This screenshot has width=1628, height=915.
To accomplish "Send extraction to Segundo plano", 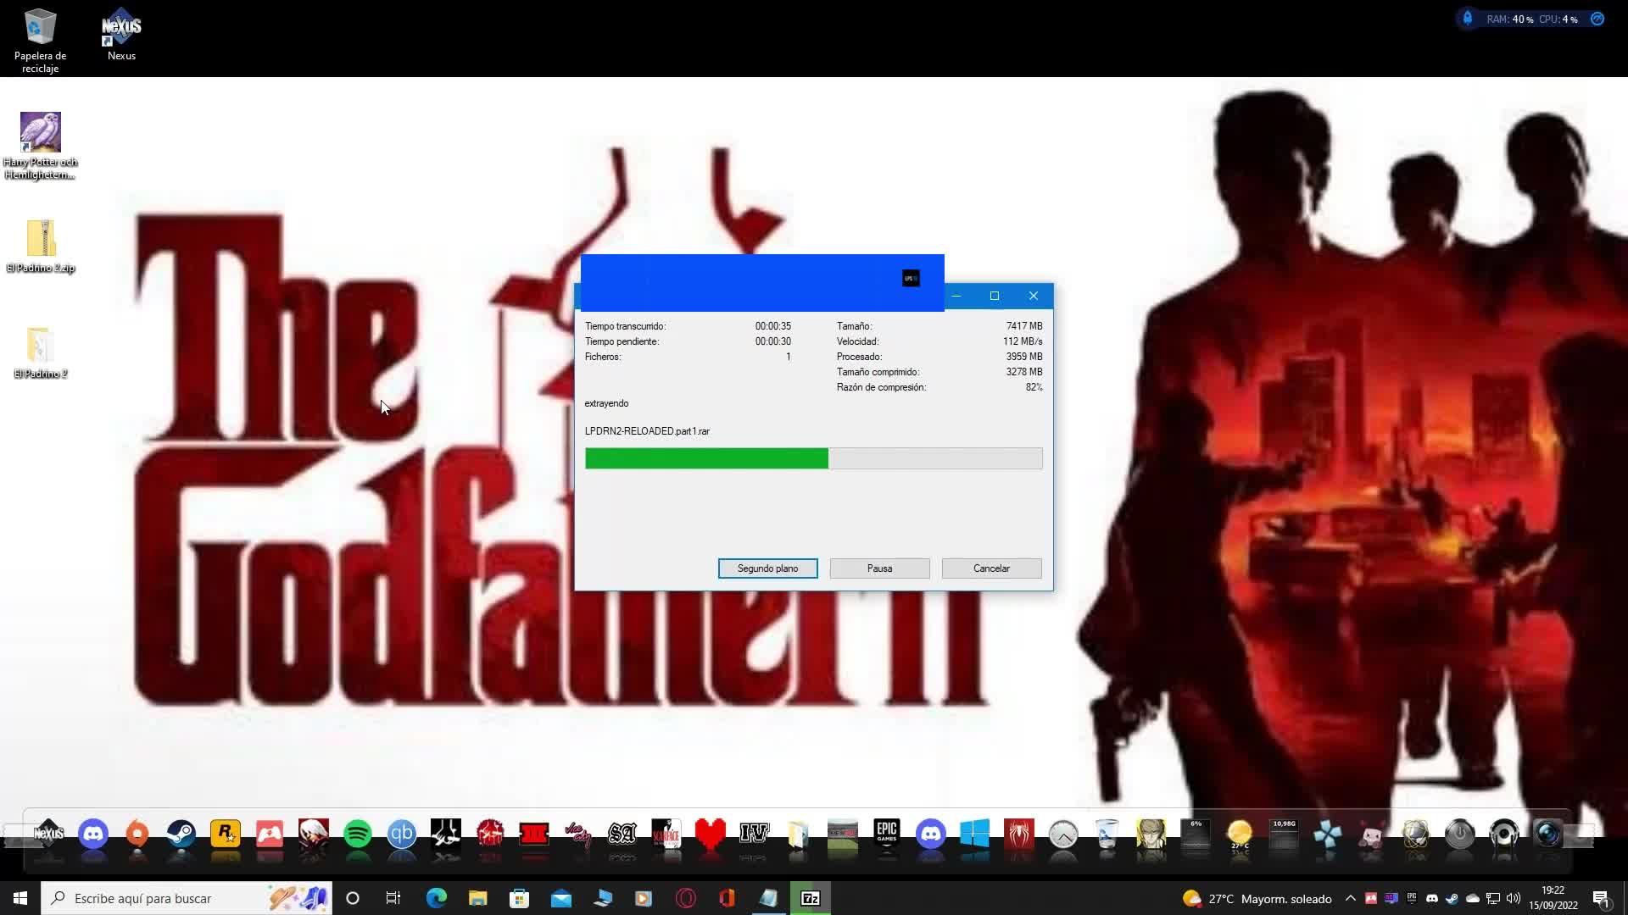I will click(767, 568).
